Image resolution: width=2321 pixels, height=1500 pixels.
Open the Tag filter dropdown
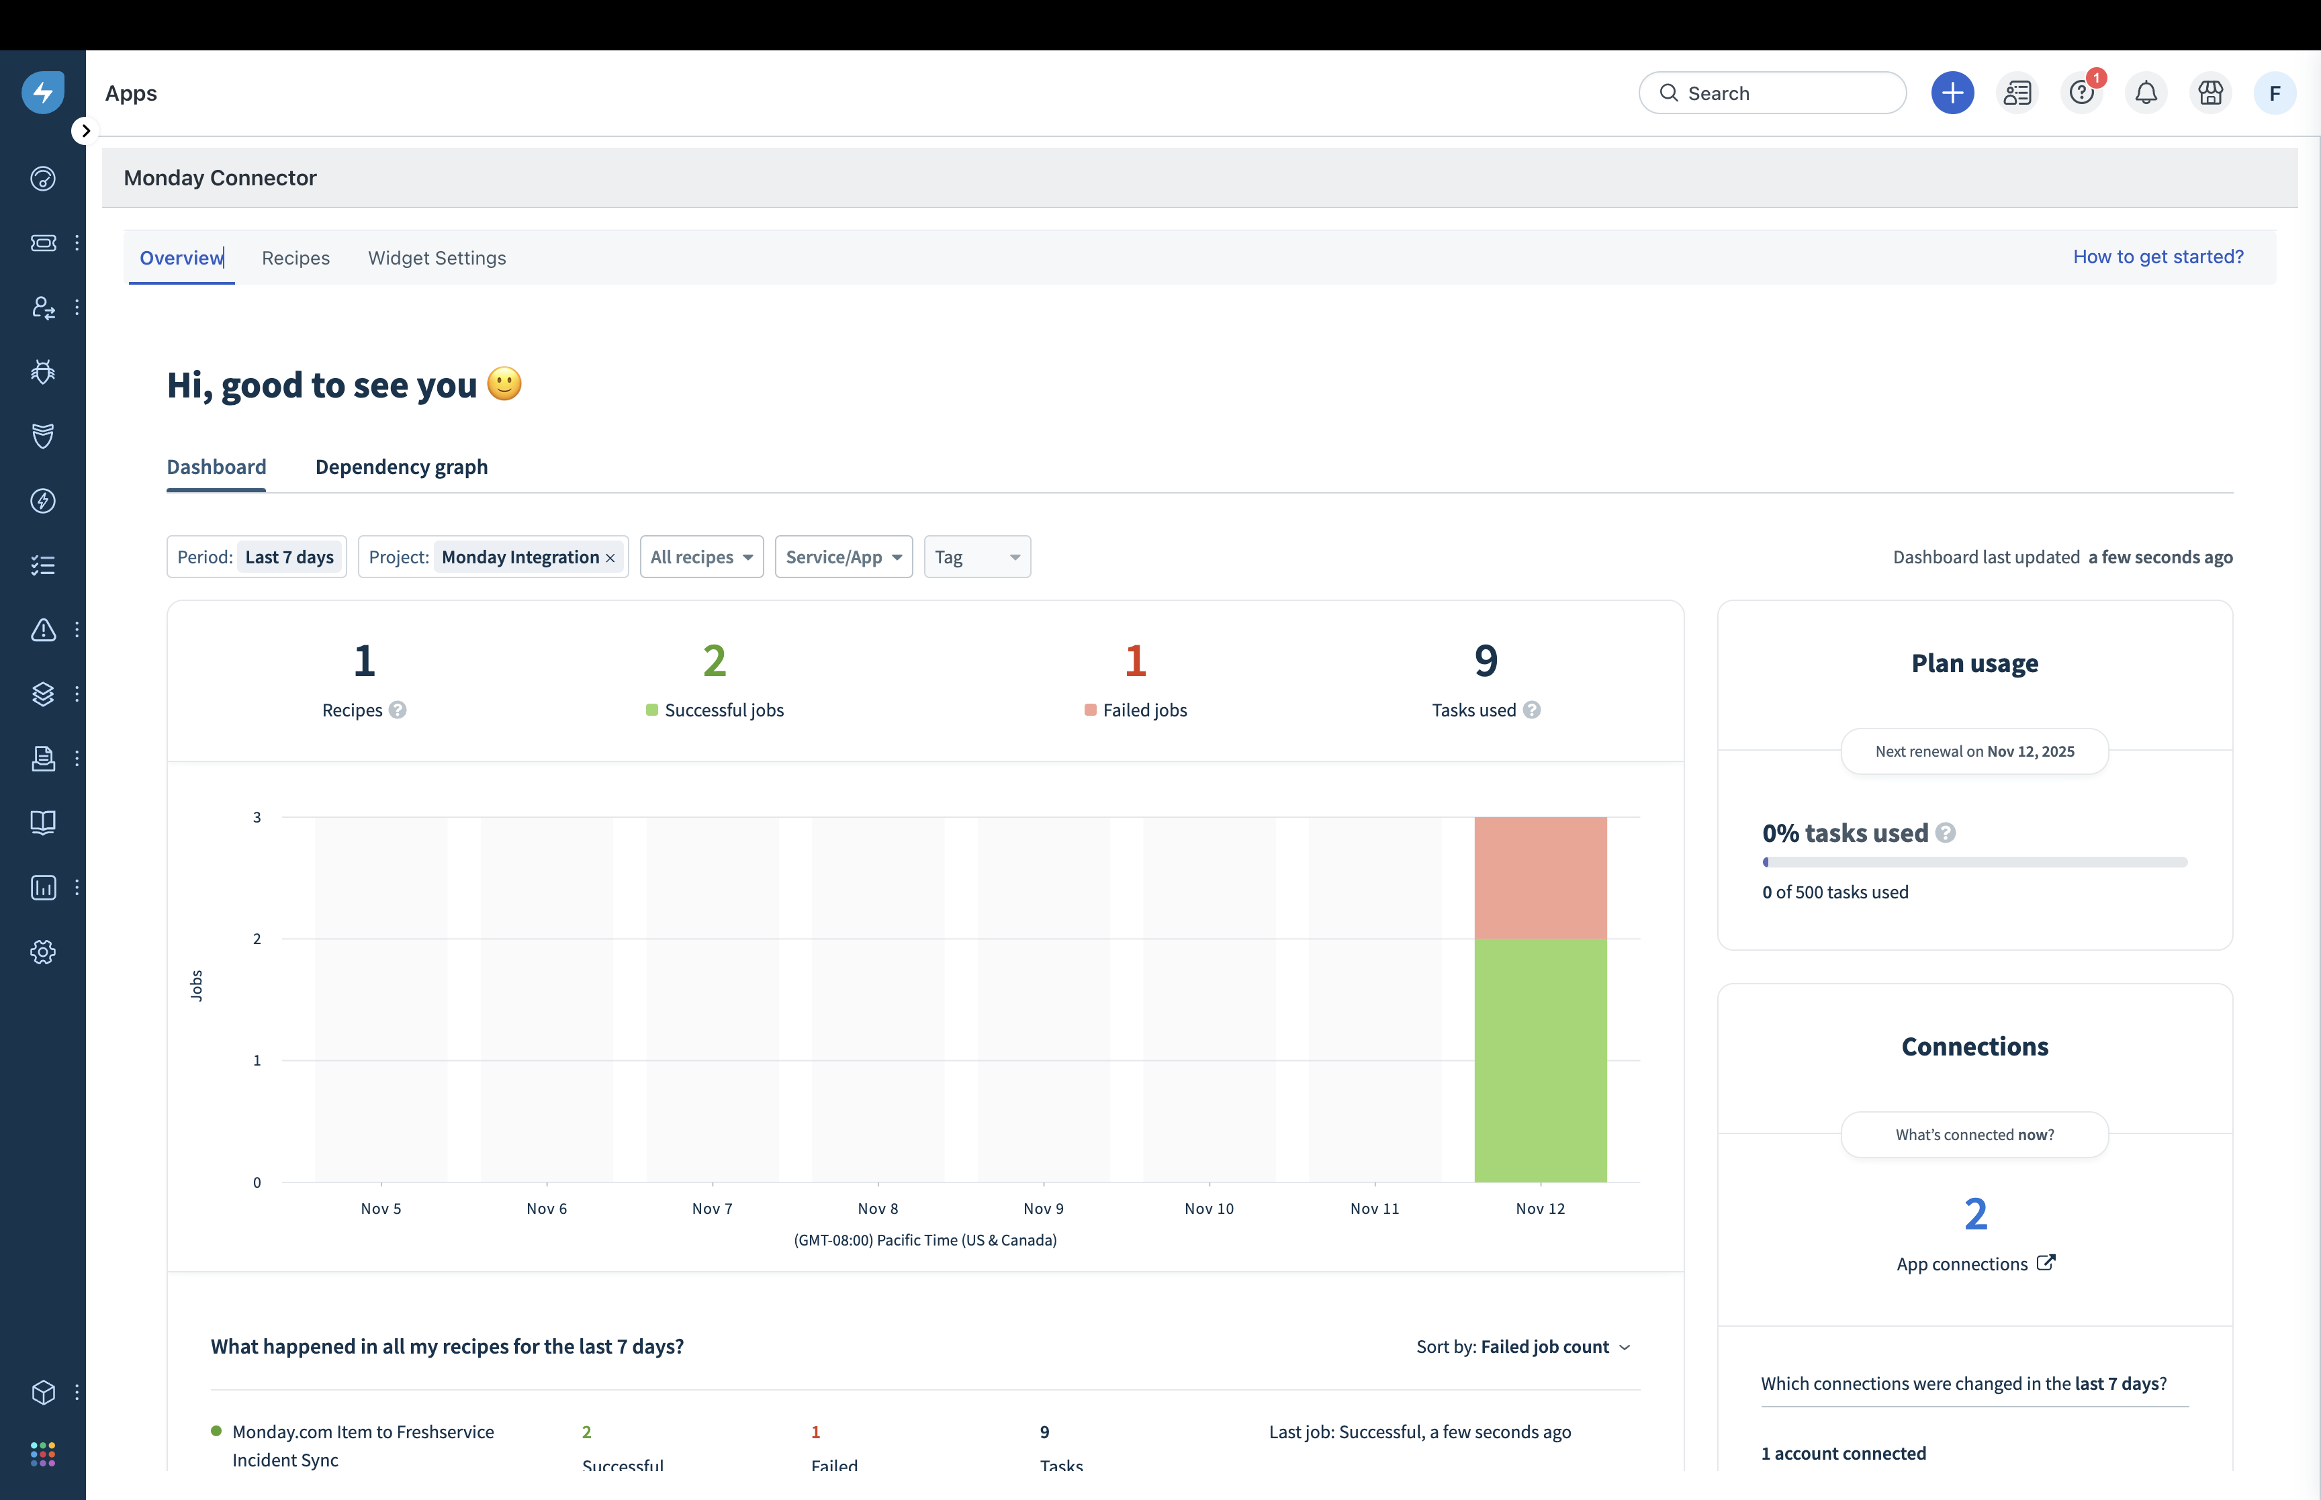977,557
